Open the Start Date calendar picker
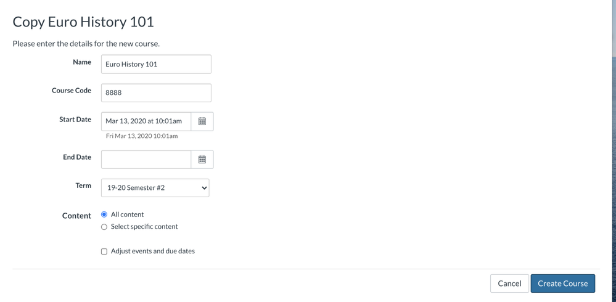This screenshot has height=302, width=616. (x=202, y=121)
